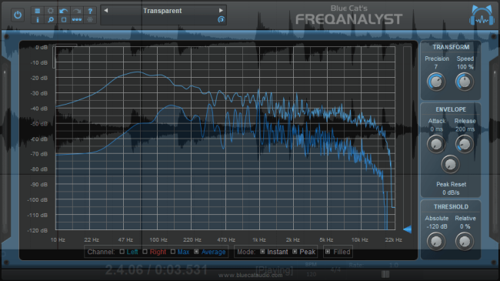Click the Speed value 100 %

pyautogui.click(x=465, y=67)
